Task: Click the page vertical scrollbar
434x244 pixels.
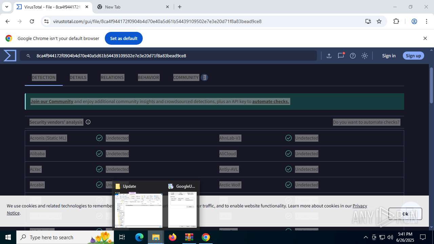Action: tap(431, 85)
